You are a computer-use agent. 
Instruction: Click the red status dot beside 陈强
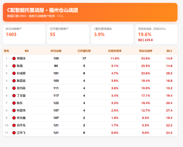pyautogui.click(x=14, y=66)
